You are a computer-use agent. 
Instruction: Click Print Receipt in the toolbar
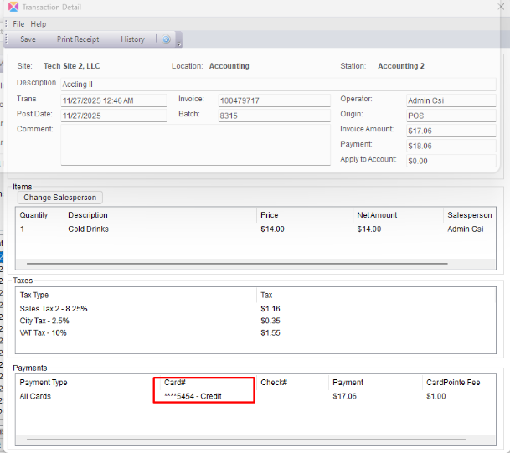tap(78, 39)
